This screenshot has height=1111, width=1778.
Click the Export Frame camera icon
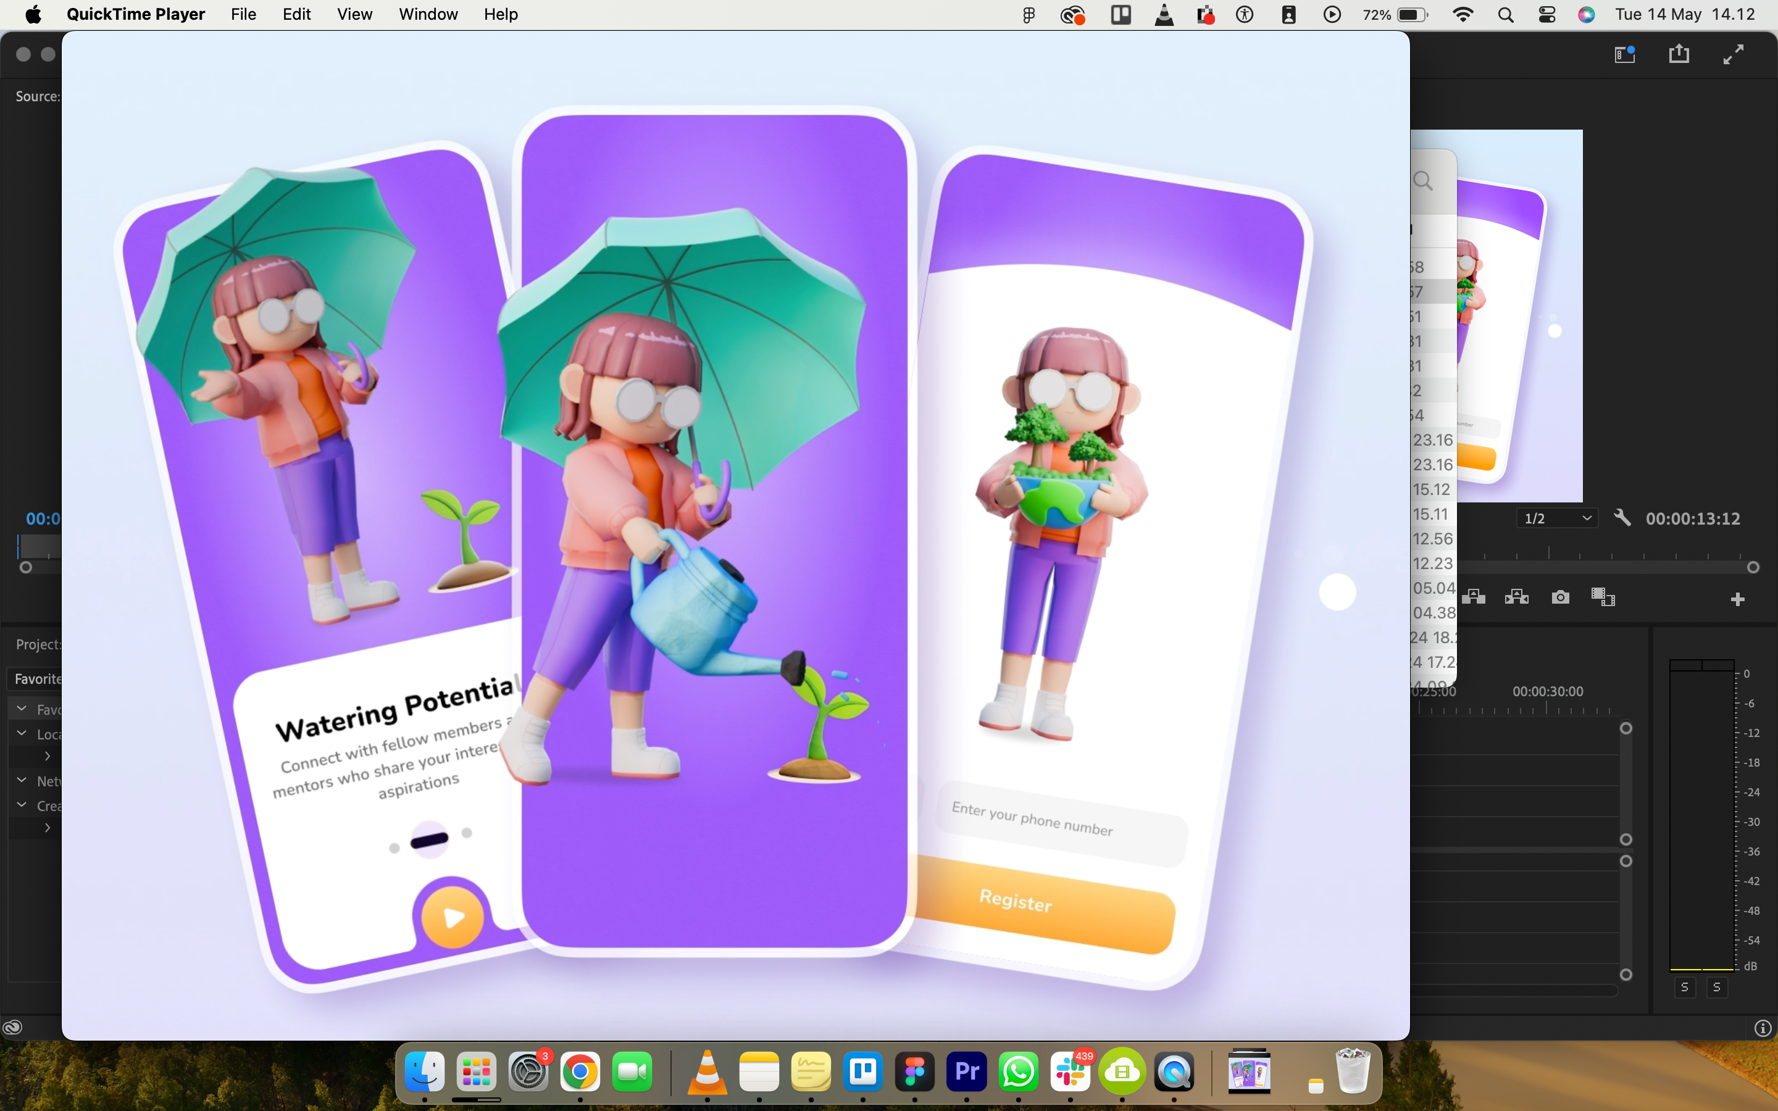coord(1561,597)
